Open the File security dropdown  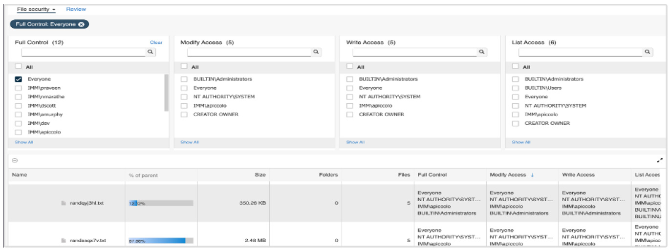click(x=36, y=9)
